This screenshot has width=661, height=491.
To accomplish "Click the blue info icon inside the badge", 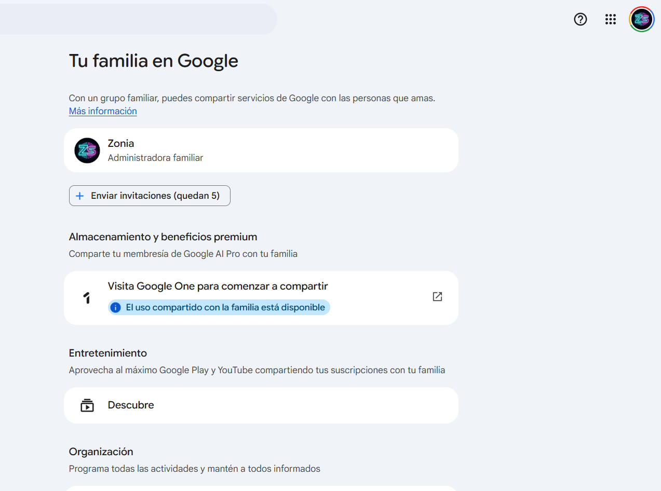I will pos(115,307).
